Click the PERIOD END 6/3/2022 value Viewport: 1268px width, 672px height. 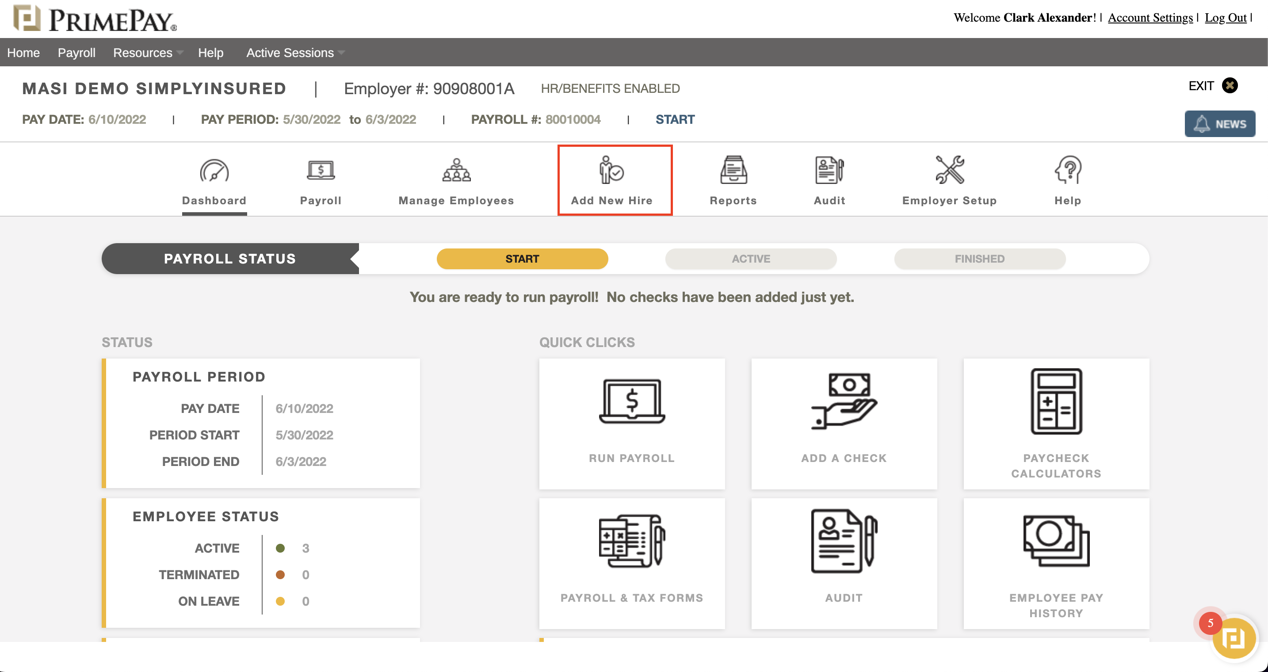coord(301,462)
